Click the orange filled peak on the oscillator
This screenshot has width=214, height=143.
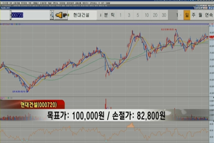click(x=131, y=125)
